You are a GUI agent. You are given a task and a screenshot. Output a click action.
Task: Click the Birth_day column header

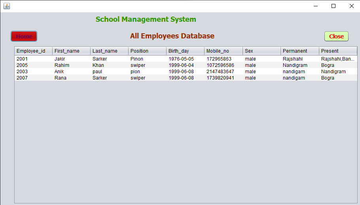185,51
